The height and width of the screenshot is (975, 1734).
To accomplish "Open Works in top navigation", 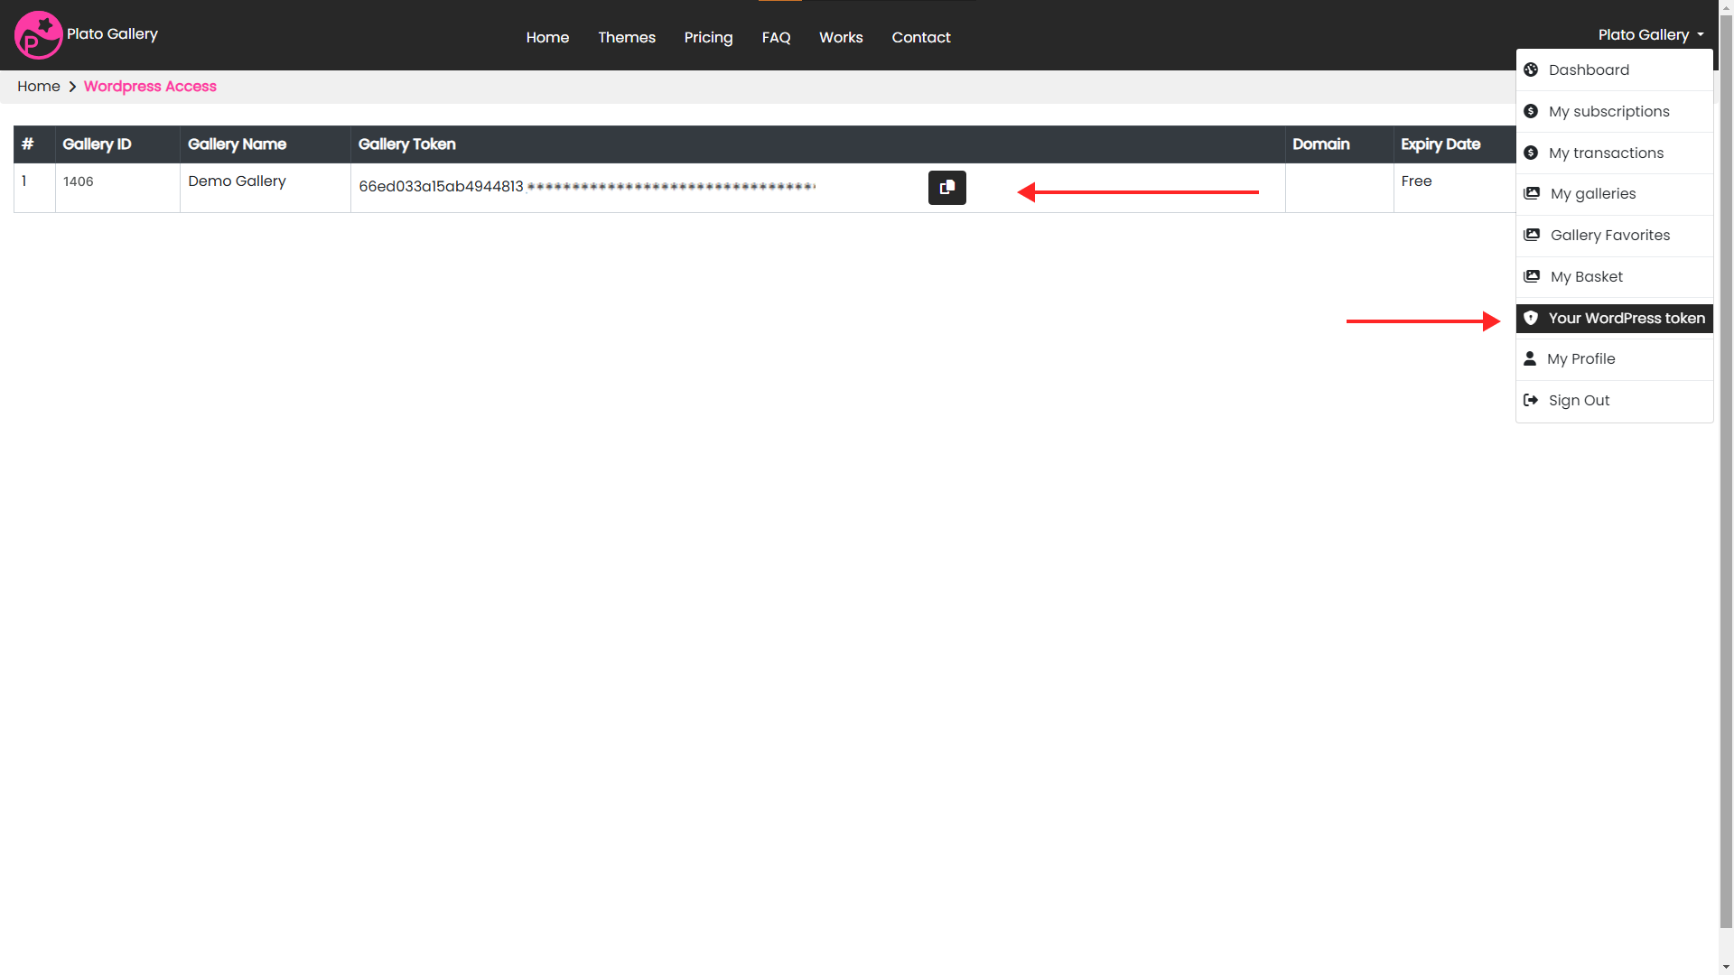I will pos(841,37).
